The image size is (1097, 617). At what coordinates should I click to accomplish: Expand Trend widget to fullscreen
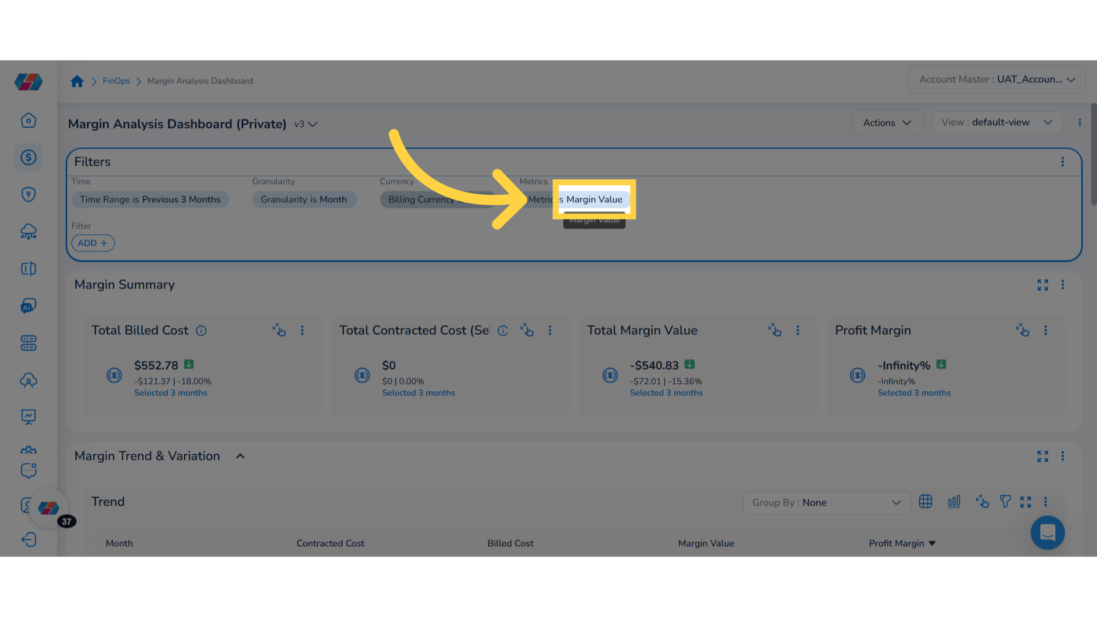[x=1026, y=502]
